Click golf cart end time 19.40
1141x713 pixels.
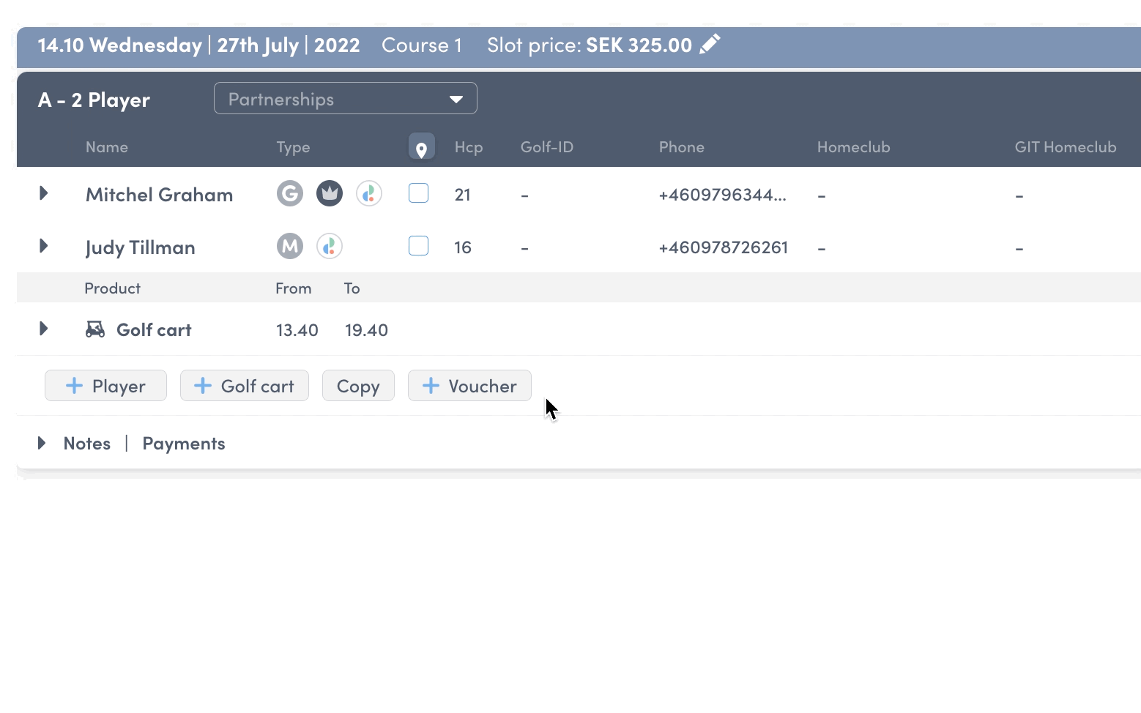367,329
